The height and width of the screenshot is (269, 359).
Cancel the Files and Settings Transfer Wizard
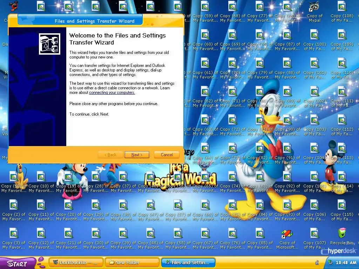167,155
